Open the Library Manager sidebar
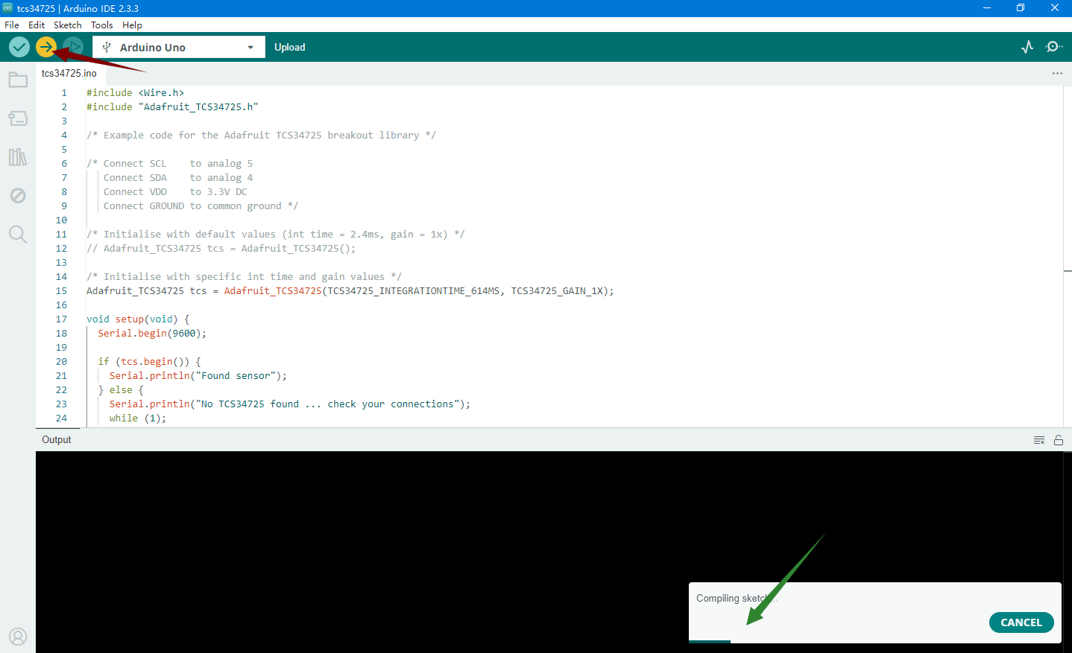This screenshot has width=1072, height=653. point(18,157)
